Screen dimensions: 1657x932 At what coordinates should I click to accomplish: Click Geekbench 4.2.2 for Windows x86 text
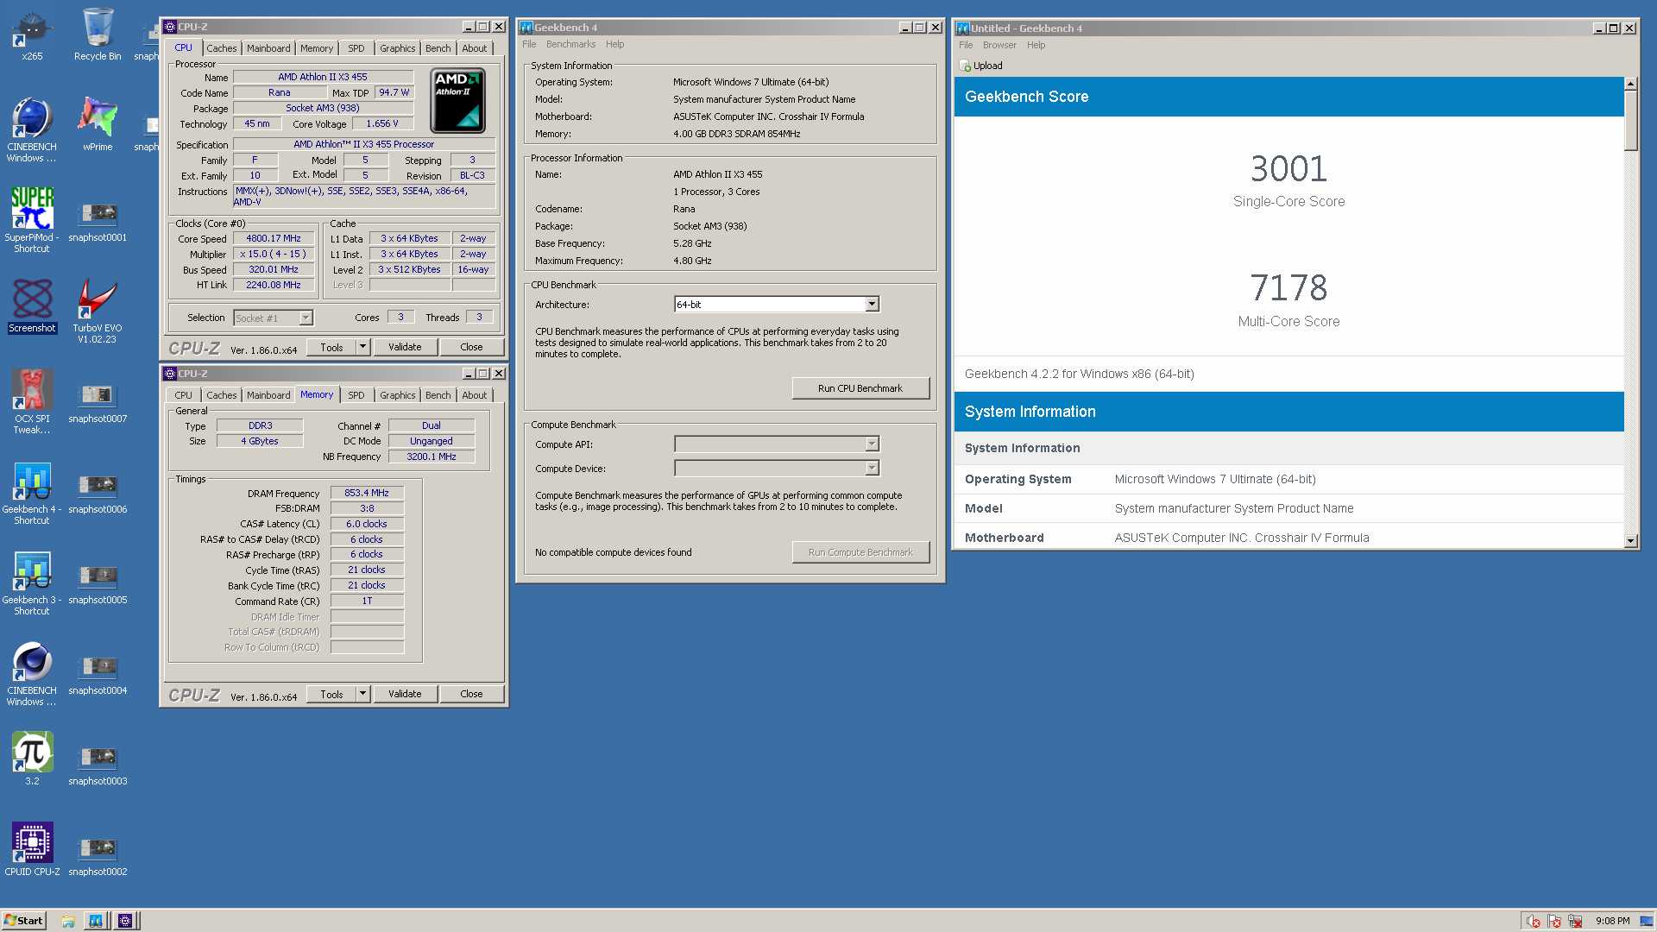pyautogui.click(x=1079, y=374)
